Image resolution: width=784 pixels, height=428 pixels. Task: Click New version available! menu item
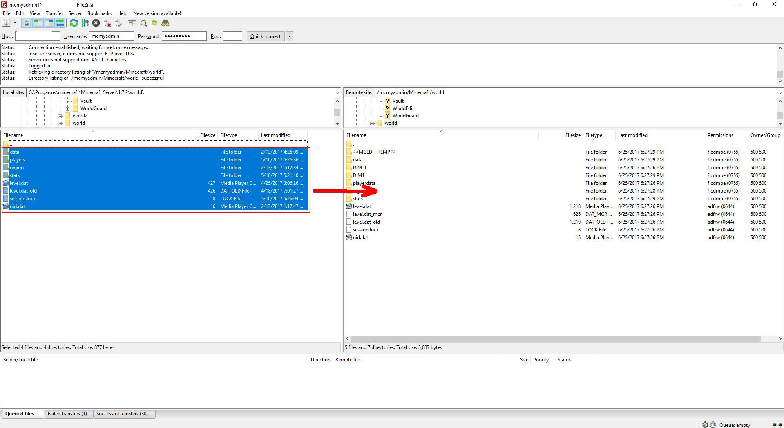click(x=157, y=13)
